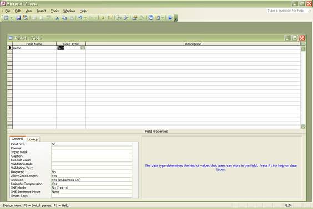Click the Input Mask property field
The height and width of the screenshot is (209, 313).
click(x=92, y=152)
